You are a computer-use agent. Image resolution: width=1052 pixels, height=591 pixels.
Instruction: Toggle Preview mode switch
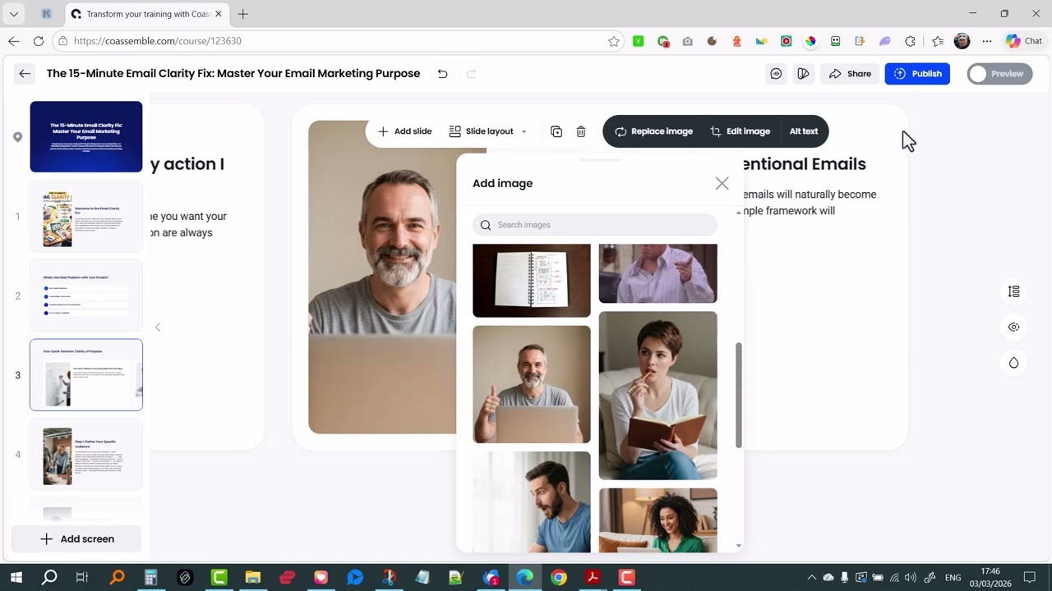[x=999, y=74]
